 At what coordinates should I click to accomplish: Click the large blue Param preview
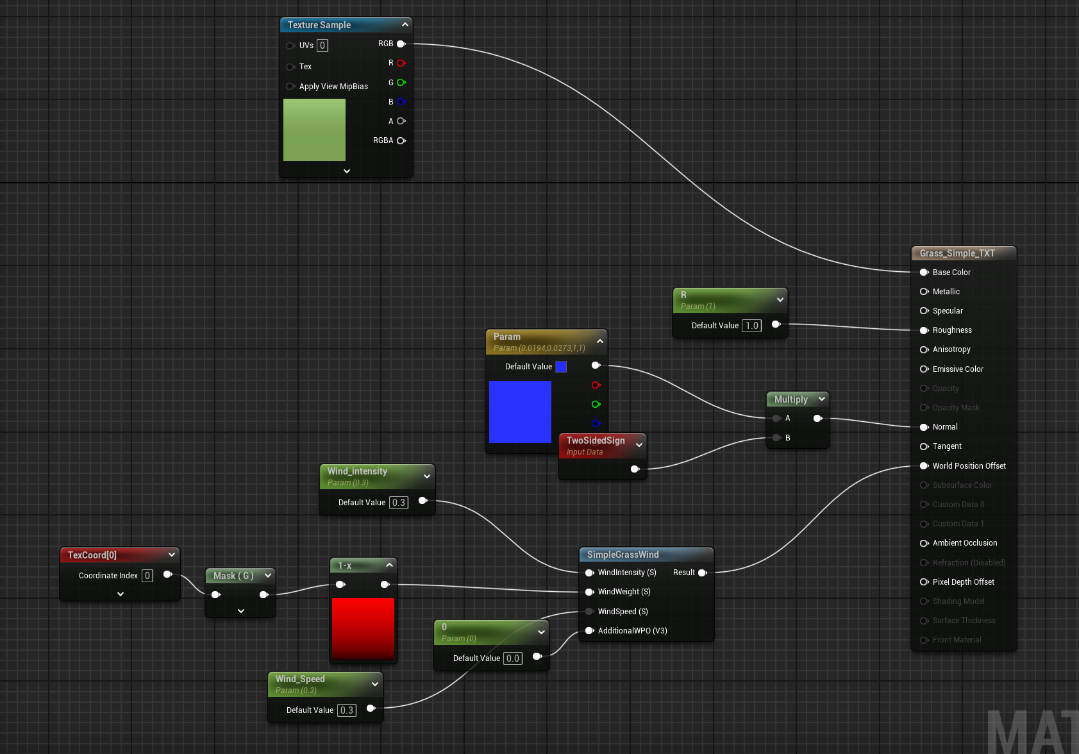tap(520, 412)
